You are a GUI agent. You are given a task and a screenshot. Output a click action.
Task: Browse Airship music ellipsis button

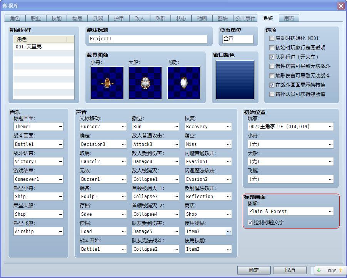pos(60,232)
